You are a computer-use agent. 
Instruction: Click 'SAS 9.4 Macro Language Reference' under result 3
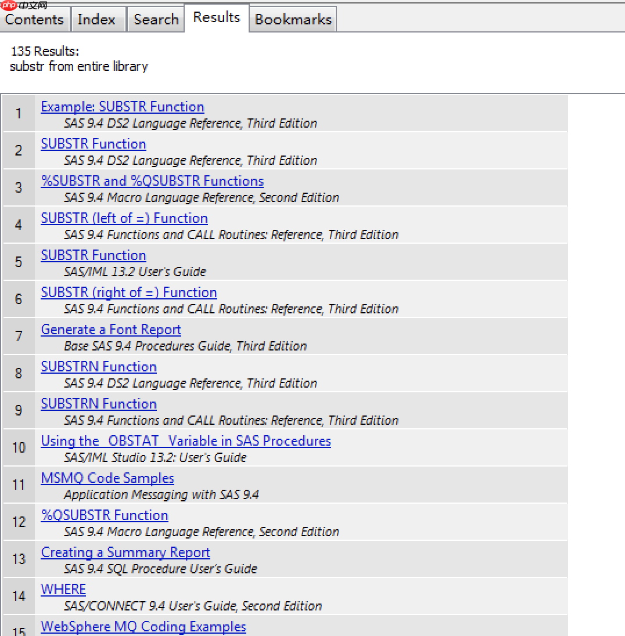click(202, 197)
